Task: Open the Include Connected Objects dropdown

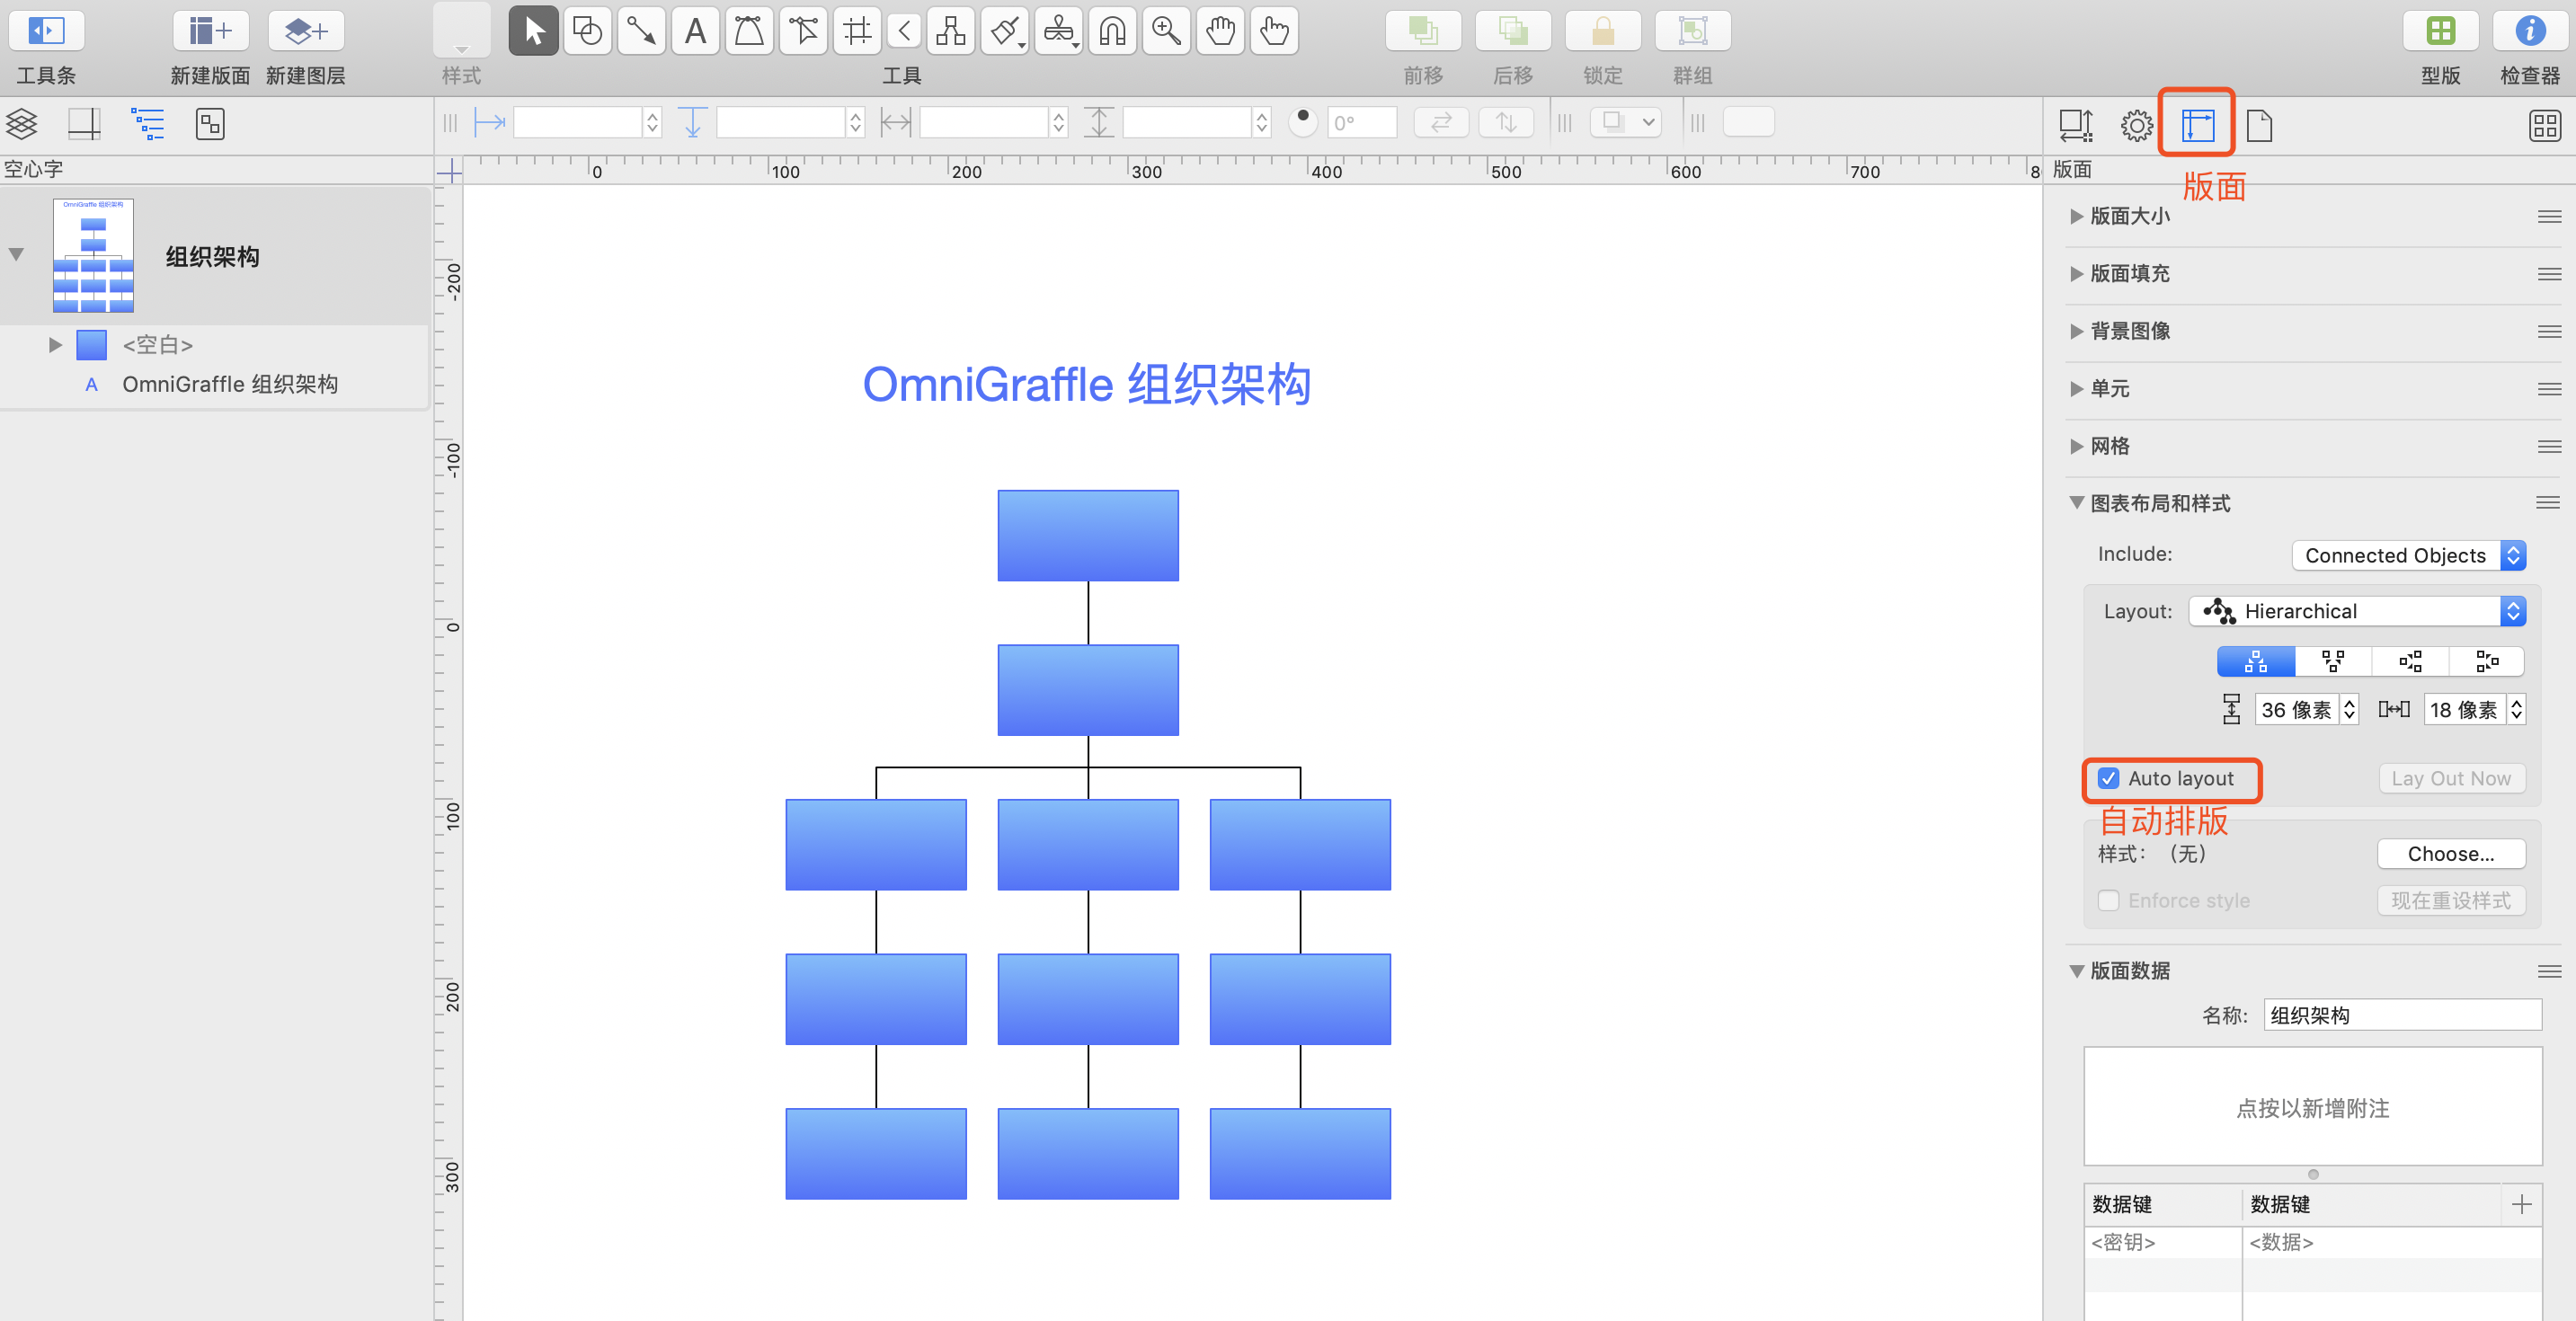Action: [x=2408, y=555]
